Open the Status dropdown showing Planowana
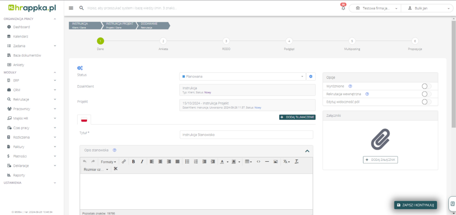The width and height of the screenshot is (456, 215). click(x=243, y=76)
